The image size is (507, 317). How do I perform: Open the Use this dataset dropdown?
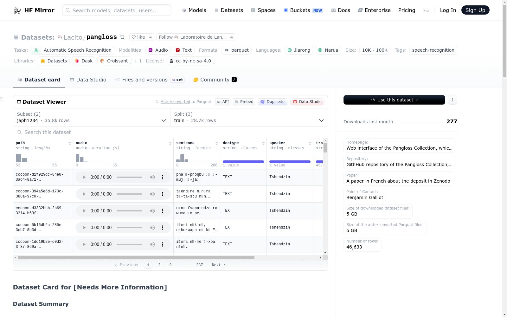(x=394, y=100)
